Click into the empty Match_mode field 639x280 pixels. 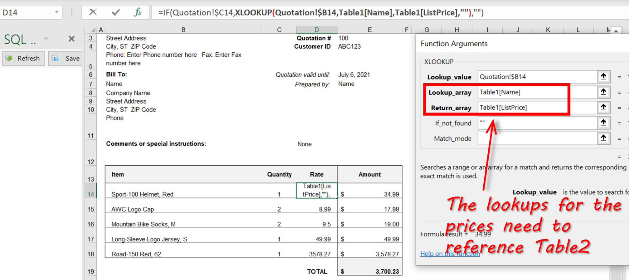(537, 138)
